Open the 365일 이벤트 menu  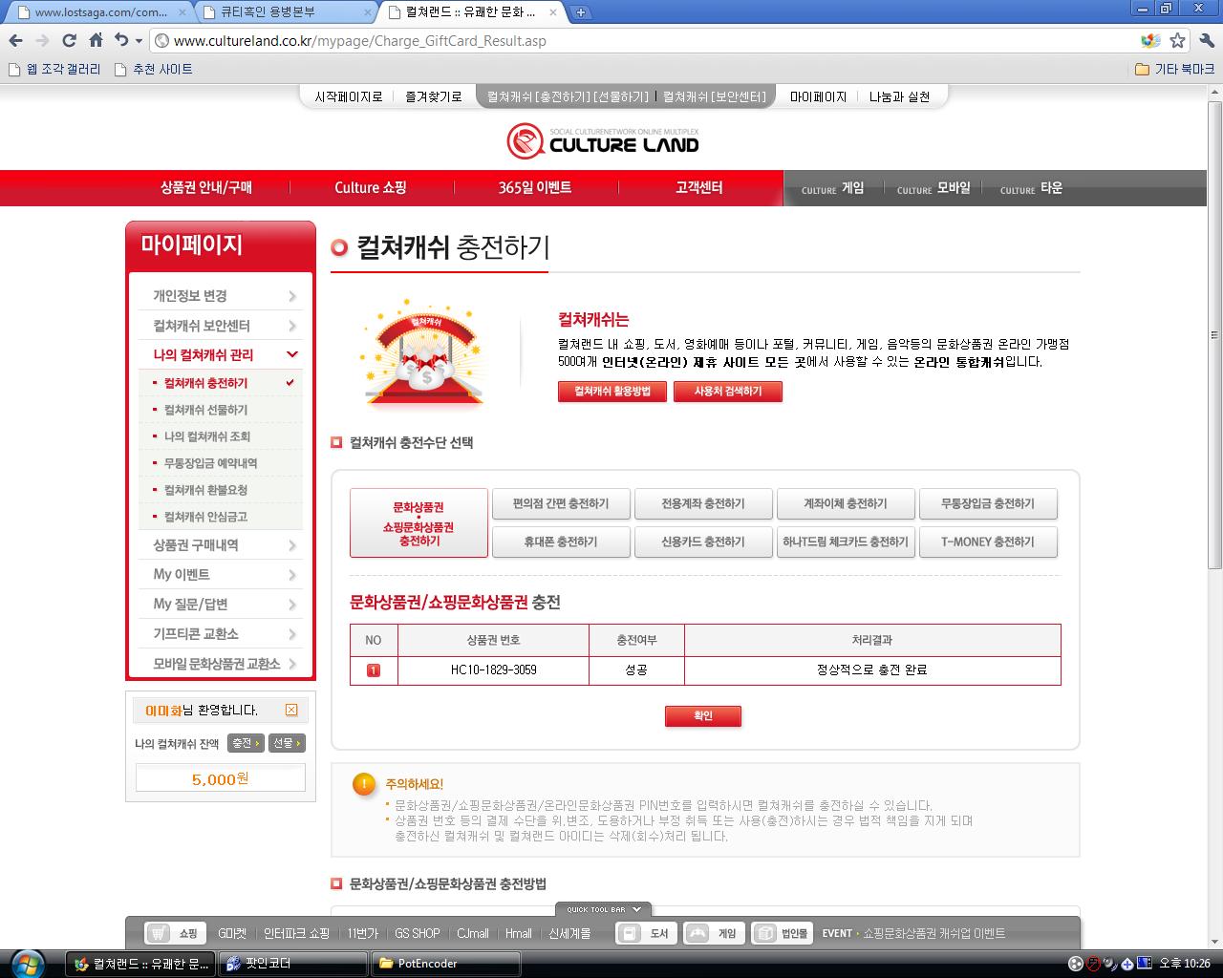coord(534,187)
